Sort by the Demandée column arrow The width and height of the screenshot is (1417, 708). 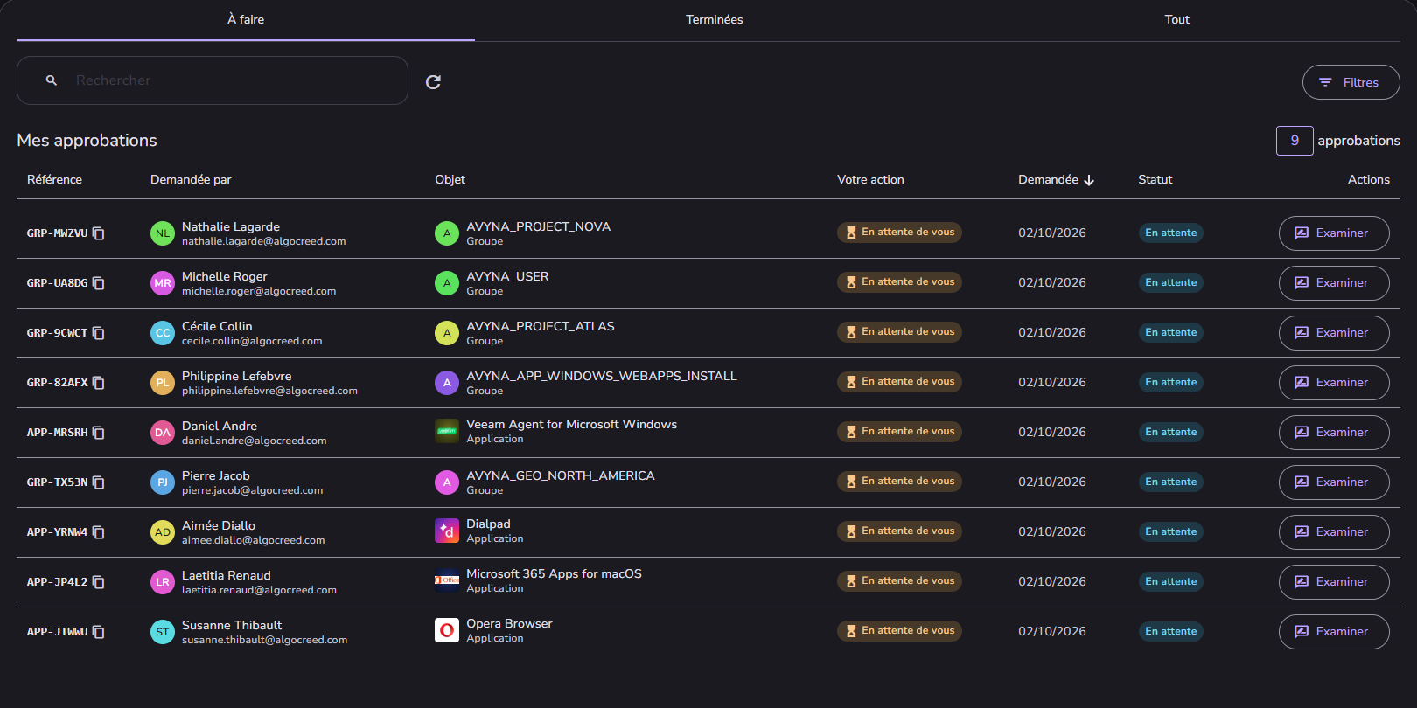click(x=1089, y=180)
